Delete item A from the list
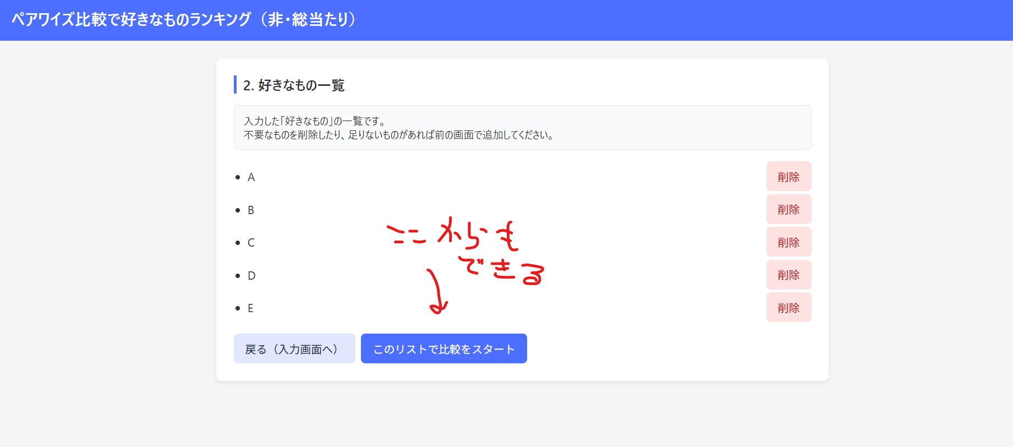The width and height of the screenshot is (1013, 447). (x=788, y=177)
